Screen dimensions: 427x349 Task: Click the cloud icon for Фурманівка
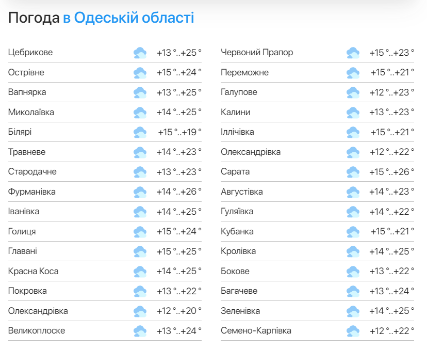(x=140, y=192)
